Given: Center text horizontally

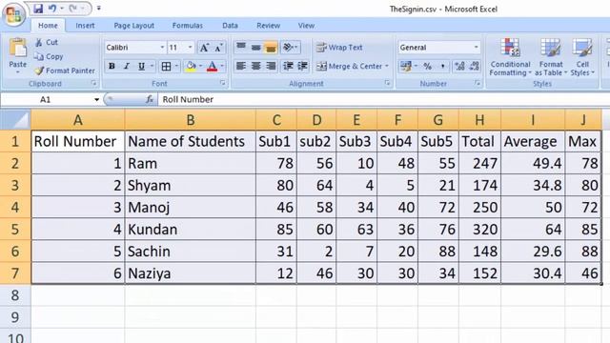Looking at the screenshot, I should (256, 66).
